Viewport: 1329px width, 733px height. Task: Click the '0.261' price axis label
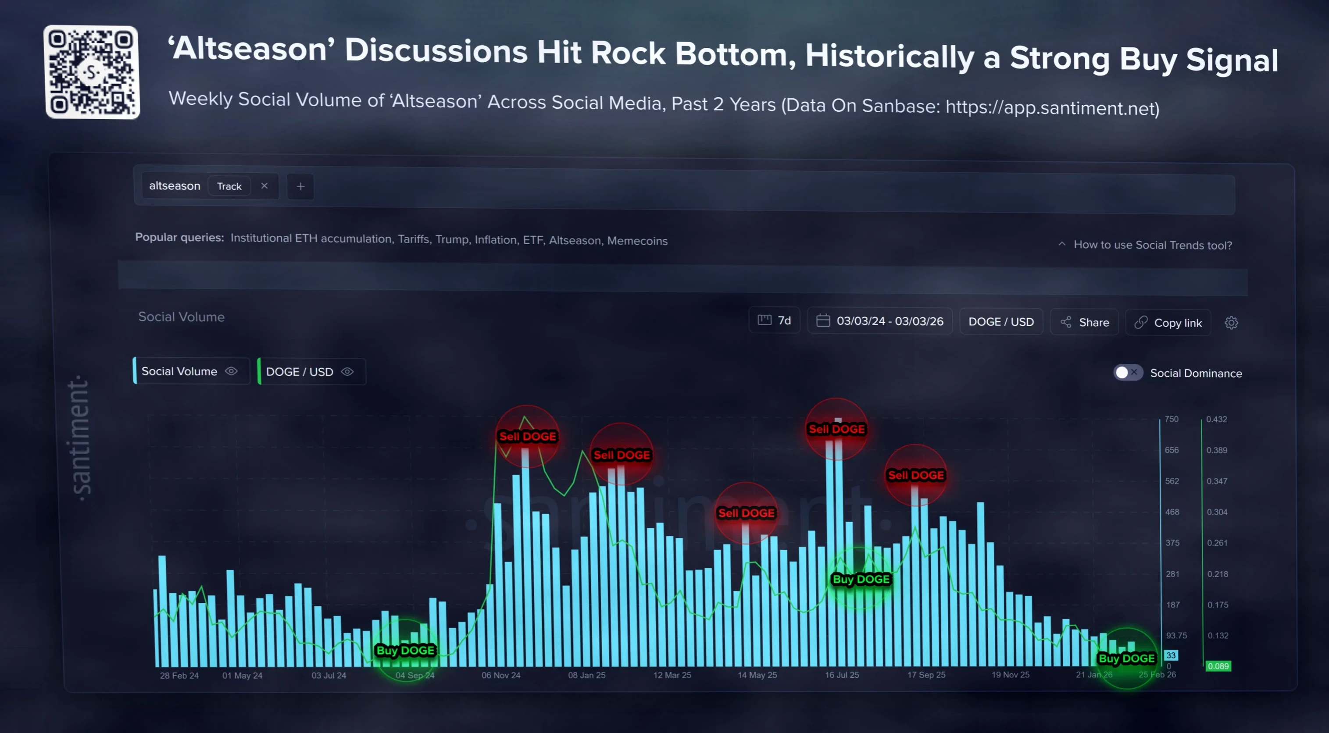1217,543
